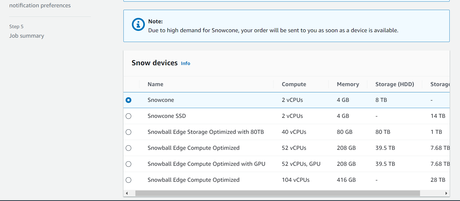Click the info icon in the Note banner
This screenshot has height=201, width=460.
click(x=138, y=25)
